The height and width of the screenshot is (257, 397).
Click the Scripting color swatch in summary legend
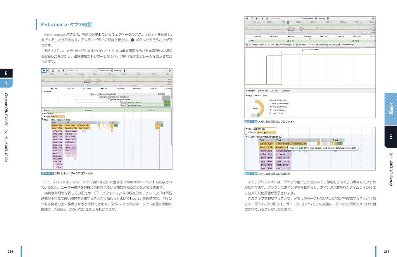coord(278,100)
